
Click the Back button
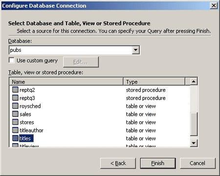[x=118, y=163]
